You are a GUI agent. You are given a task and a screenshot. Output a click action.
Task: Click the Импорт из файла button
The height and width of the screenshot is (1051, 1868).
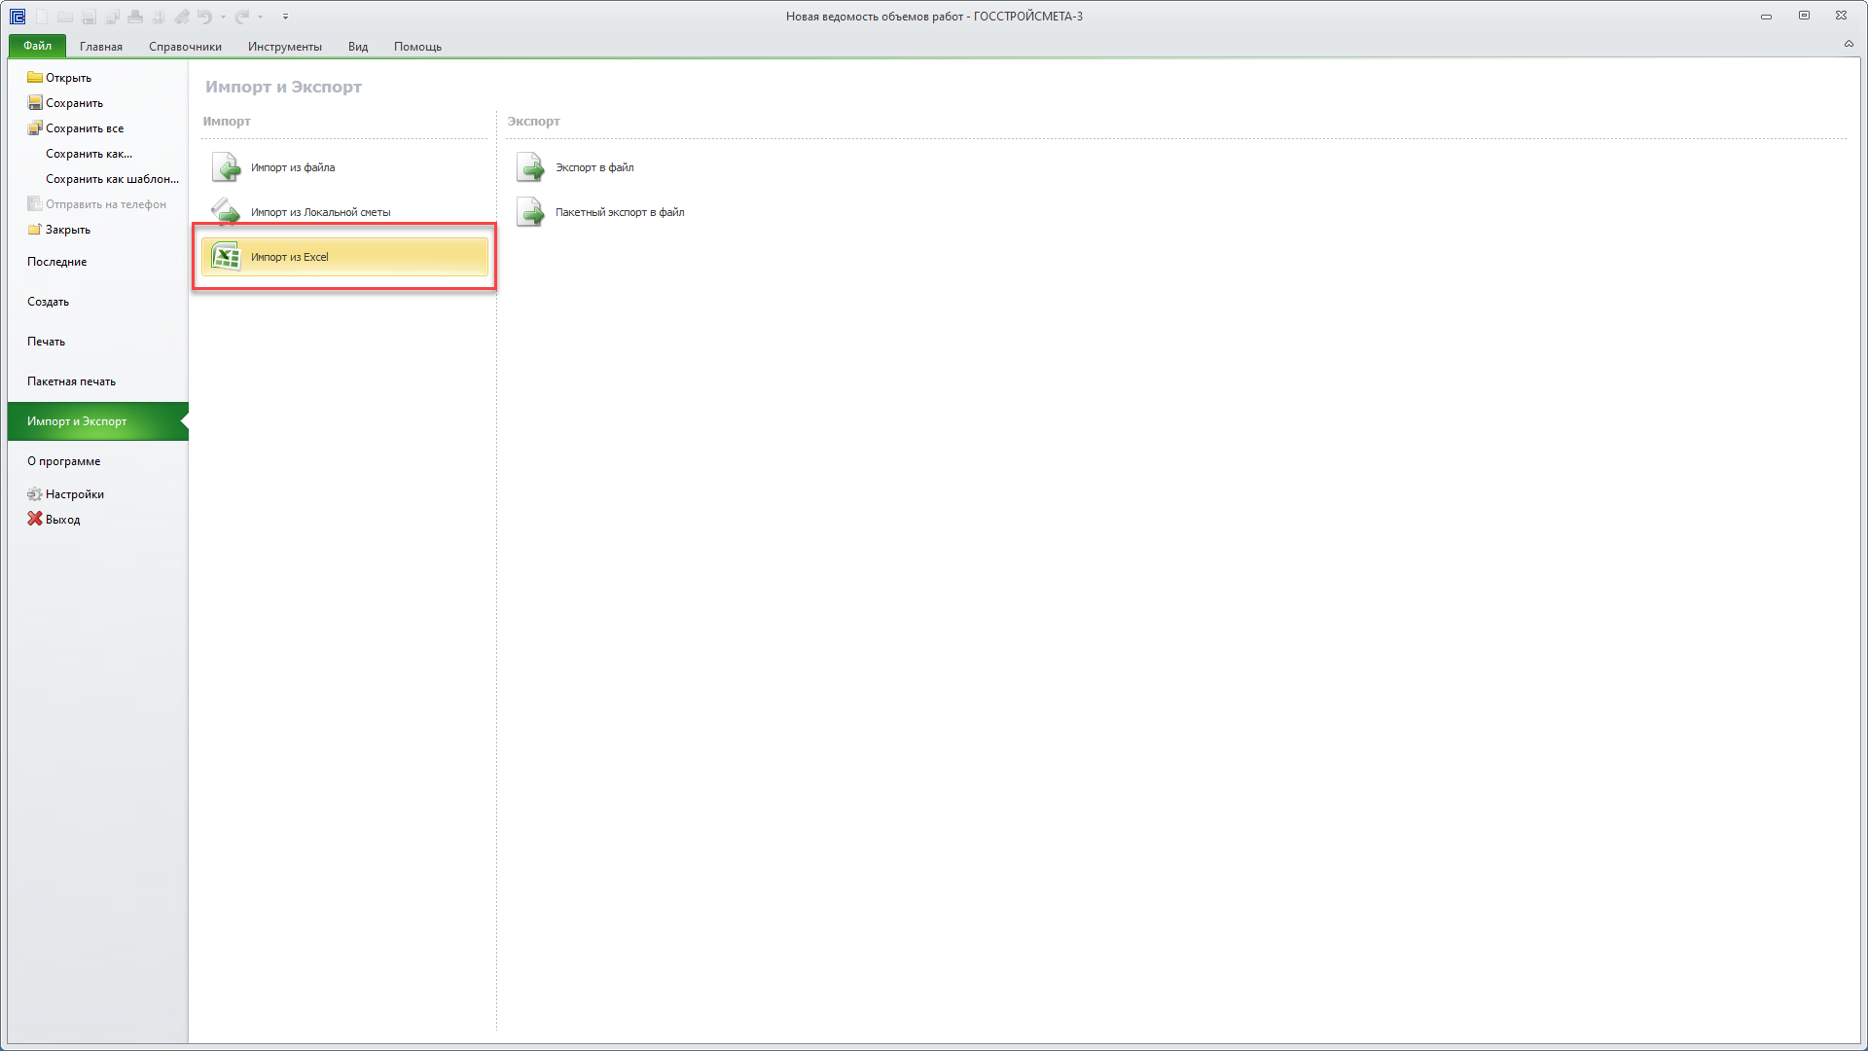344,167
